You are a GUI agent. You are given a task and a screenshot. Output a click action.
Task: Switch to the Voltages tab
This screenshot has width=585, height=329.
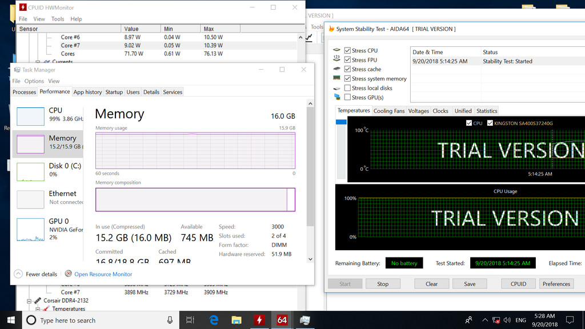pyautogui.click(x=418, y=111)
